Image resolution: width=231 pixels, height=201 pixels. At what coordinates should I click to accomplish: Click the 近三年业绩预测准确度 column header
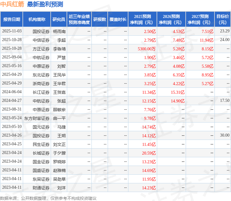point(79,19)
